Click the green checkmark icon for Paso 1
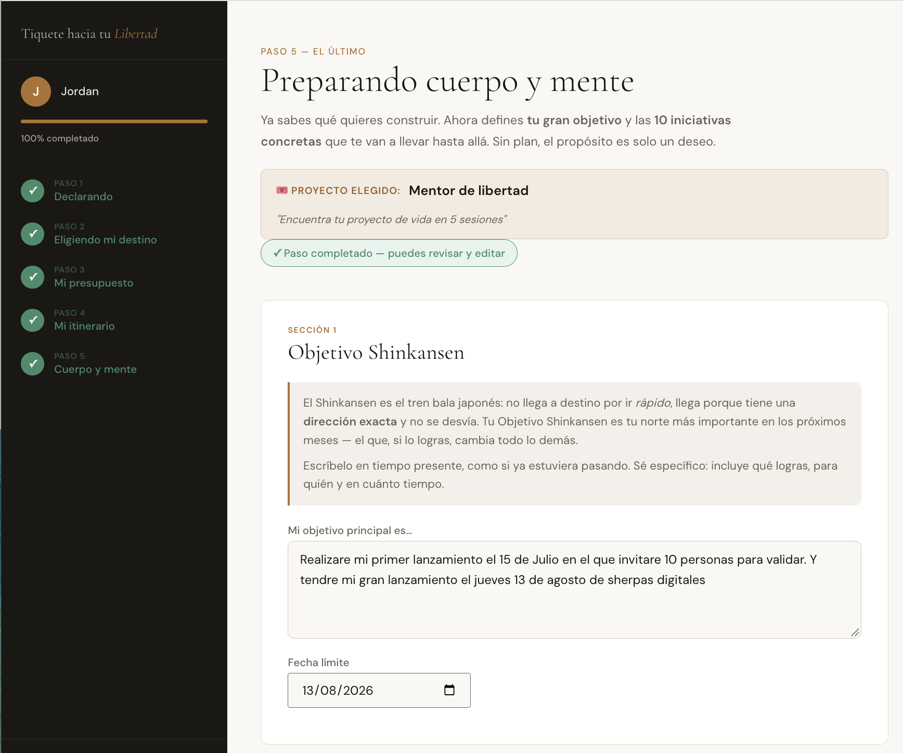903x753 pixels. tap(33, 191)
